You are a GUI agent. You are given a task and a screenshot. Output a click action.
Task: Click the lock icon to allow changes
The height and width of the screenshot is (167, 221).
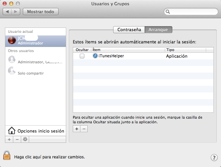pos(7,155)
